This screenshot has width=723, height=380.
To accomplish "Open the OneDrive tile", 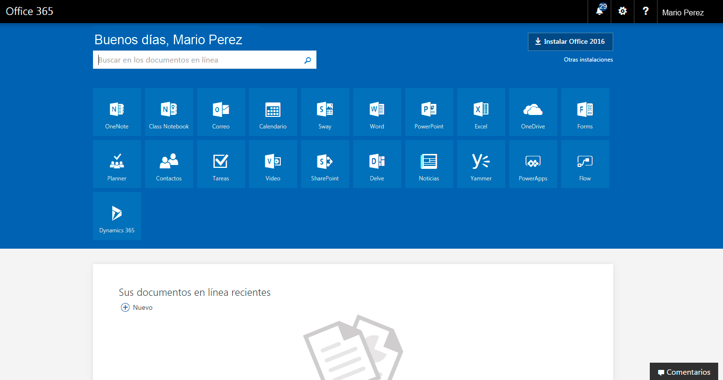I will click(533, 112).
